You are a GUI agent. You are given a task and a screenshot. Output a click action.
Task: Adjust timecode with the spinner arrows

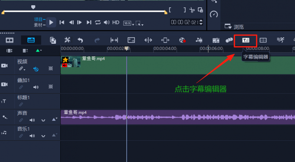201,22
